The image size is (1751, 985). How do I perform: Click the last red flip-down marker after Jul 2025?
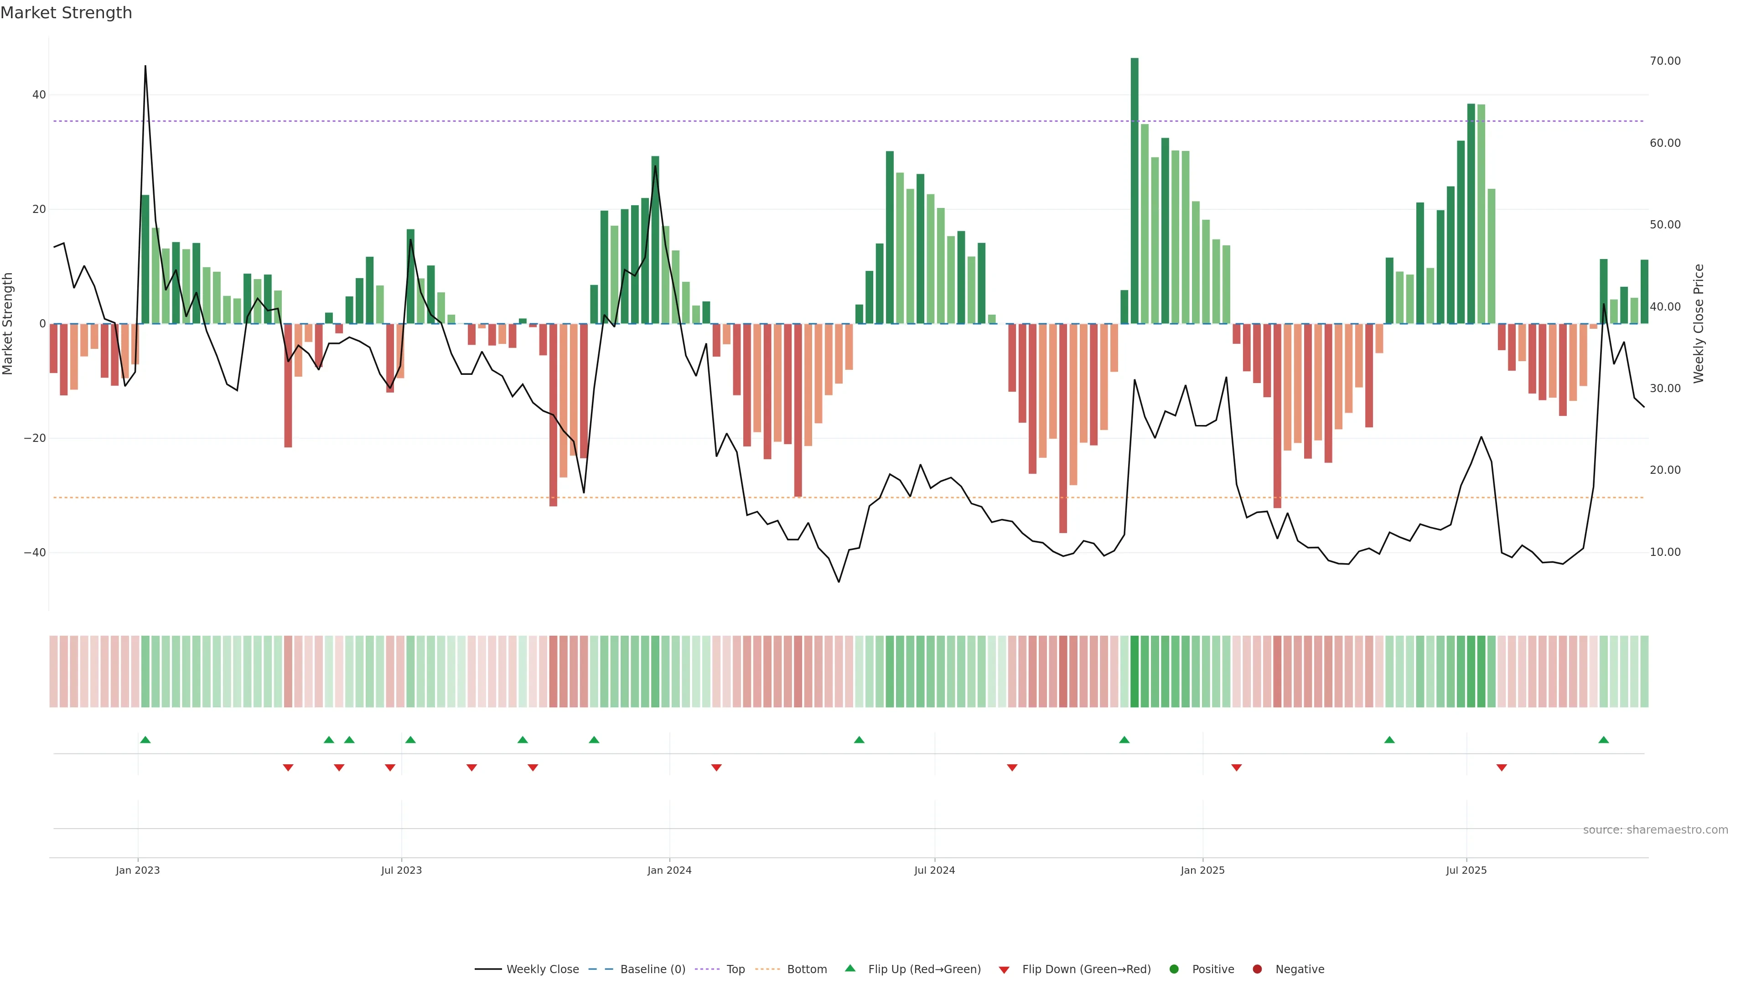(x=1502, y=767)
